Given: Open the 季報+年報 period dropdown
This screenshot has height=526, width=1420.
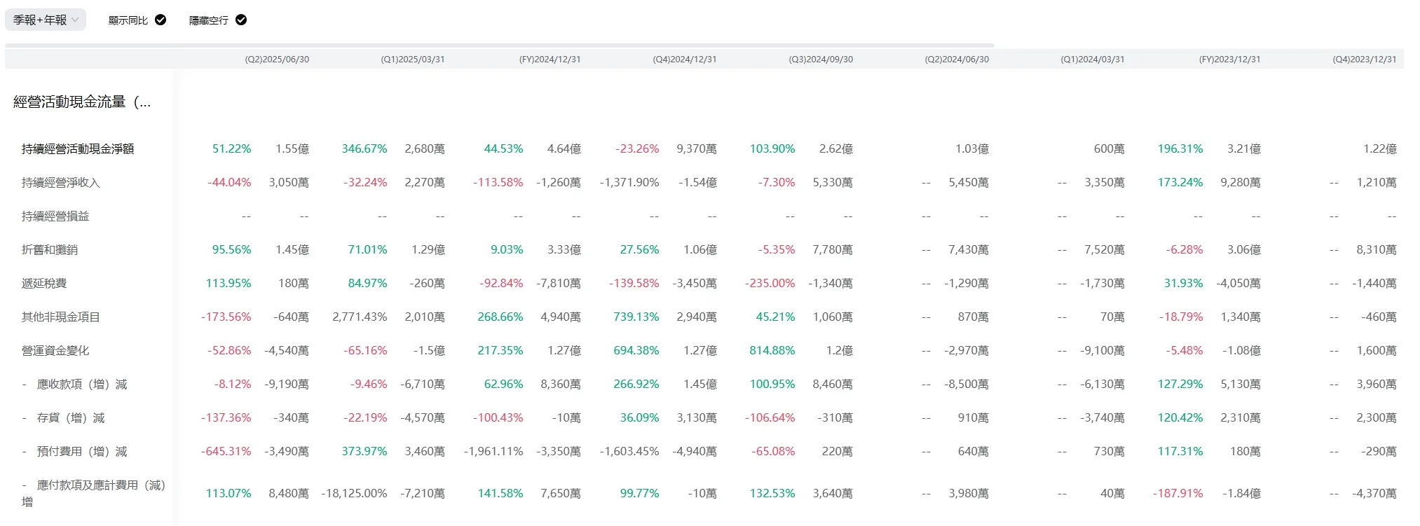Looking at the screenshot, I should click(46, 20).
